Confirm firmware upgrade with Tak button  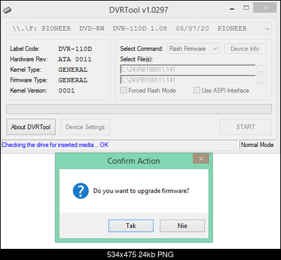pos(131,226)
